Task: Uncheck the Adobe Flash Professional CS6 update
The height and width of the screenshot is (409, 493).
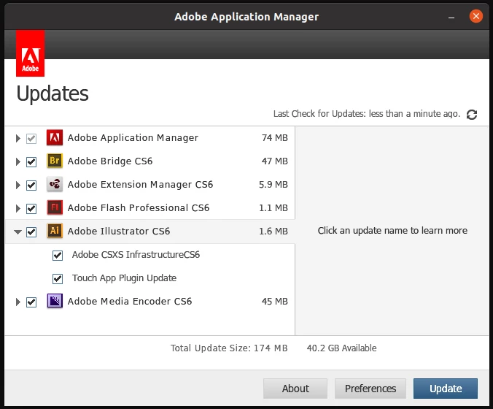Action: click(31, 208)
